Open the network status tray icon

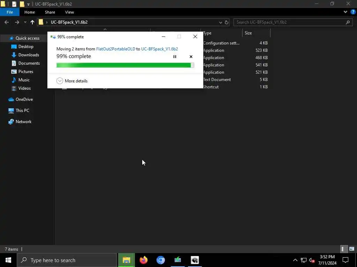(x=304, y=260)
